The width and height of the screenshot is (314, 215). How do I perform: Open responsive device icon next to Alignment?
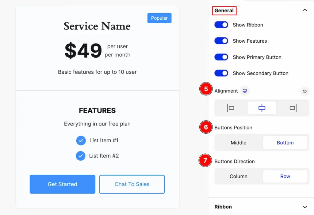pyautogui.click(x=245, y=91)
